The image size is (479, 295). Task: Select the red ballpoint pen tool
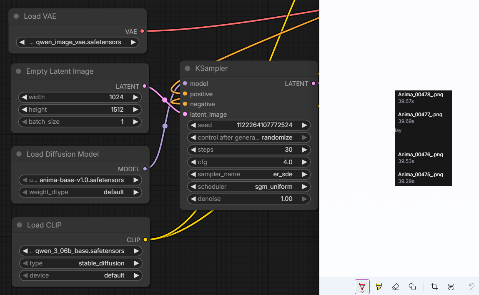(362, 286)
